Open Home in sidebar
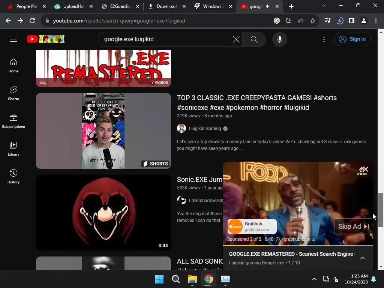This screenshot has height=288, width=384. click(13, 66)
